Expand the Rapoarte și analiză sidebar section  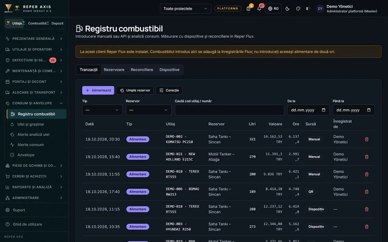tap(35, 187)
